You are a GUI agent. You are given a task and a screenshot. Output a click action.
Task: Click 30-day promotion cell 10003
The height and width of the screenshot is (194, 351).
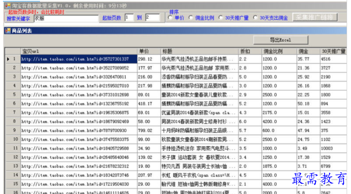(333, 148)
